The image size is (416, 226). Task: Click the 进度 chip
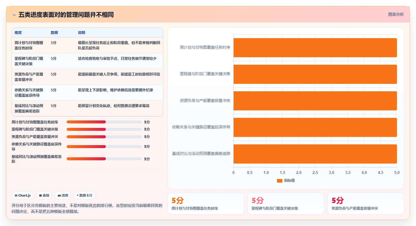[63, 195]
